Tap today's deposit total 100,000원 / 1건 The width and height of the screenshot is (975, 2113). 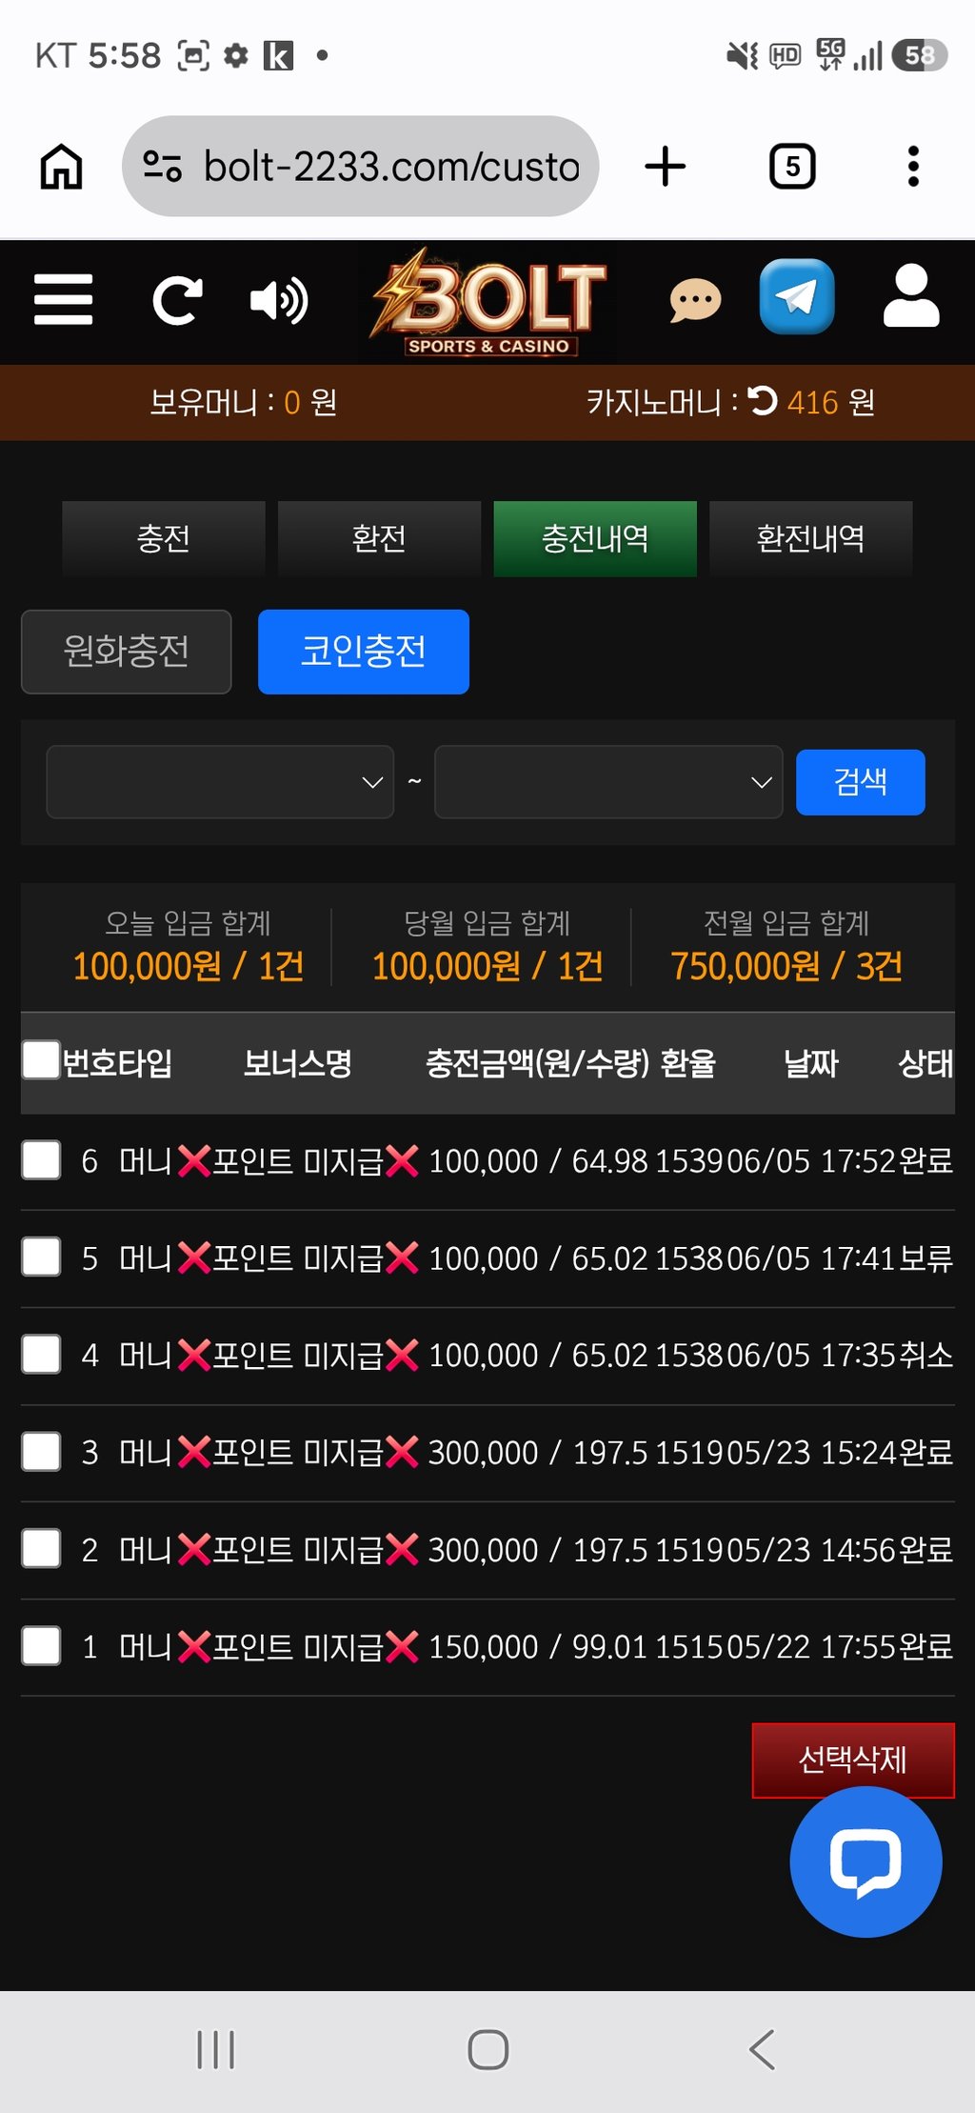(189, 967)
